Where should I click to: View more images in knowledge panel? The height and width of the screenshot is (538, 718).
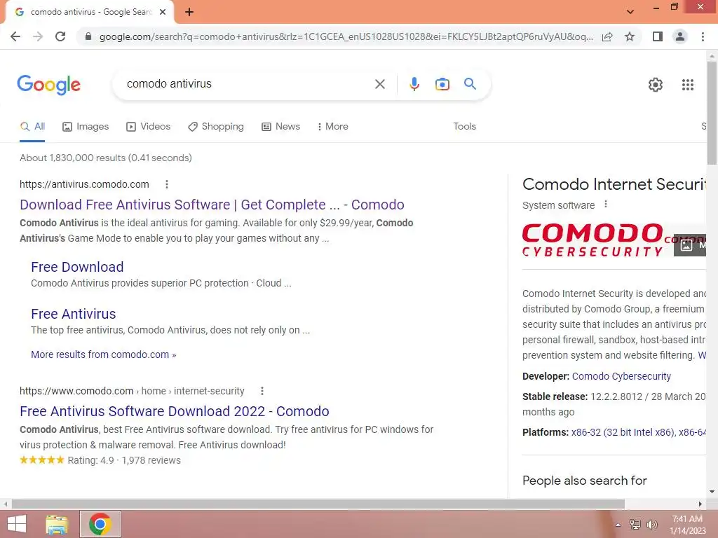click(690, 245)
